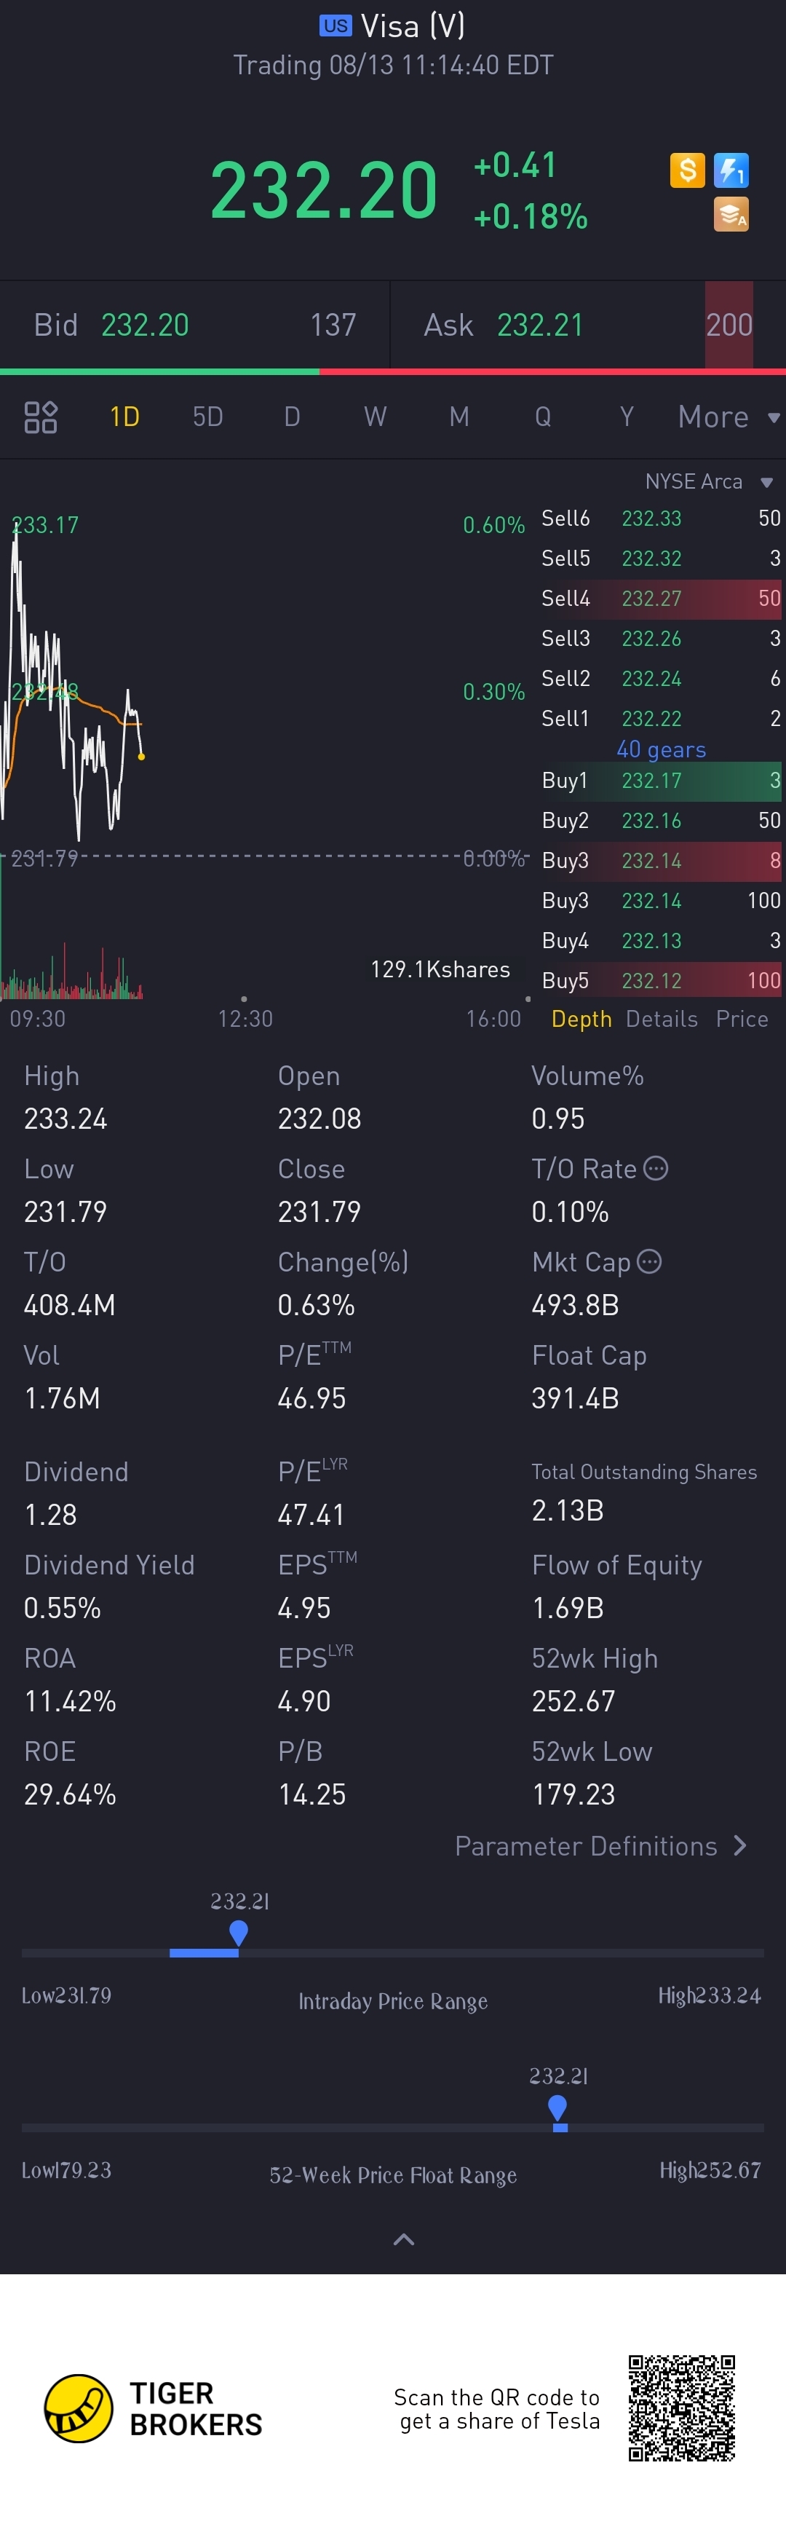This screenshot has height=2543, width=786.
Task: Open the NYSE Arca exchange dropdown
Action: [708, 482]
